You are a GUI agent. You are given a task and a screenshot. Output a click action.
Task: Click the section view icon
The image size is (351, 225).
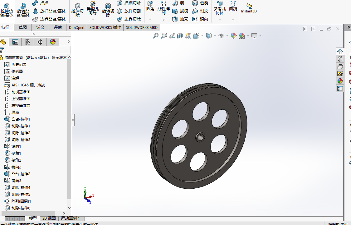pos(180,36)
